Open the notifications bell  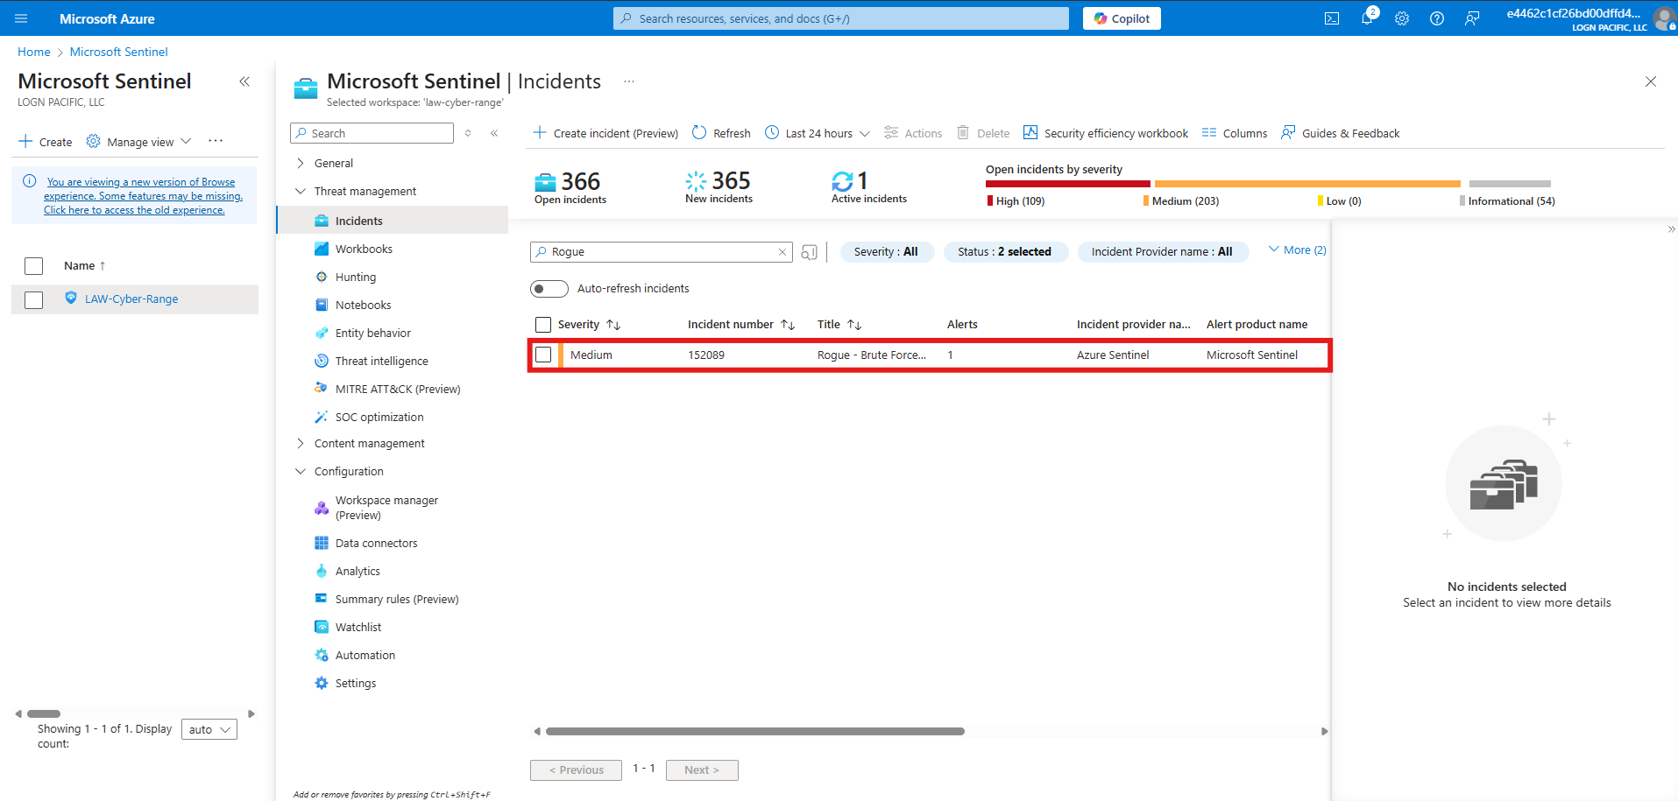(1367, 18)
